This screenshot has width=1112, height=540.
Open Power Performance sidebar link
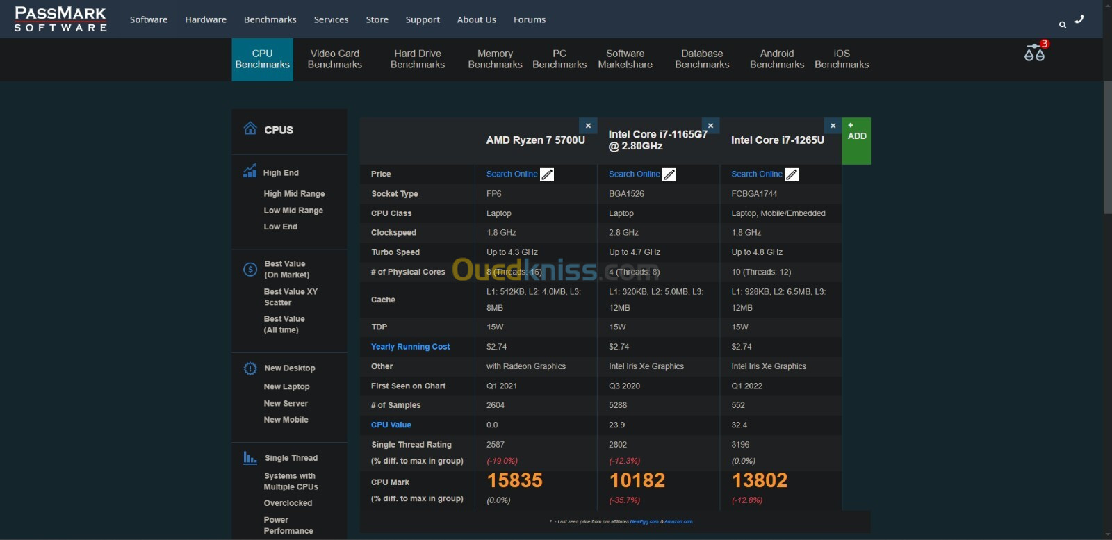click(288, 525)
